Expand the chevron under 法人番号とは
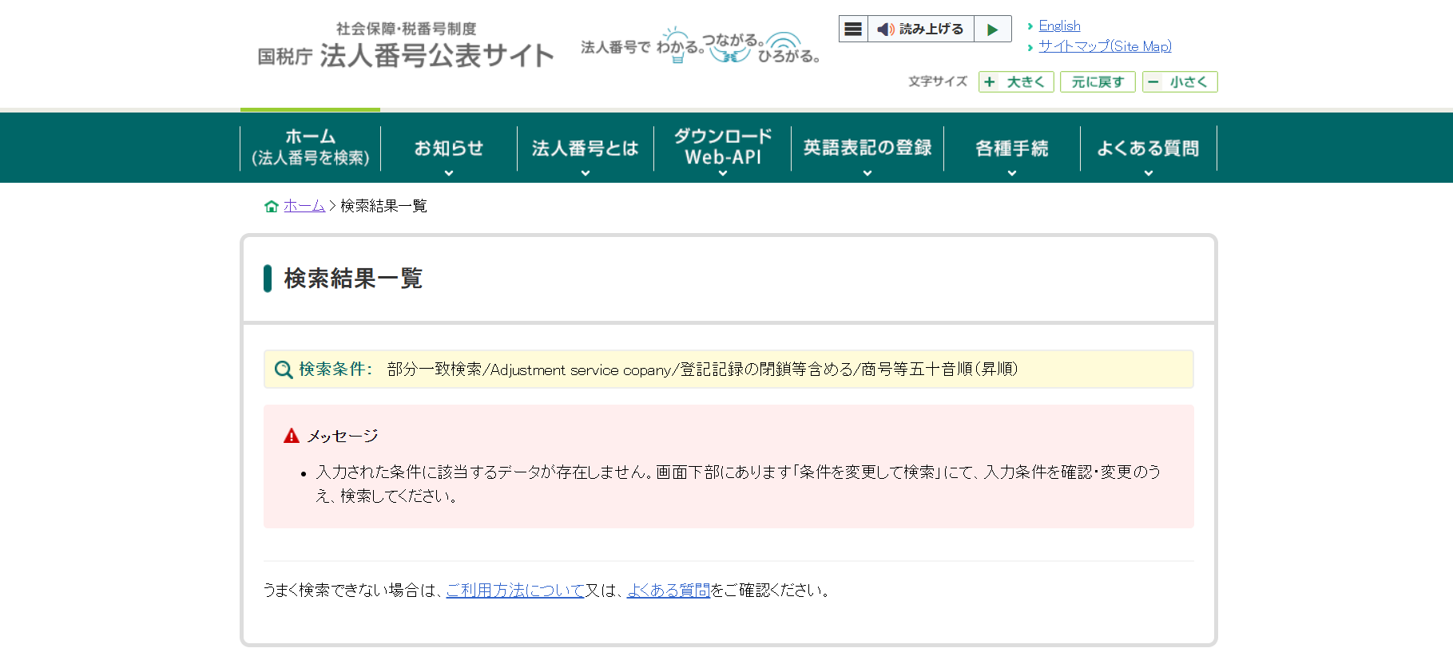This screenshot has height=656, width=1453. point(586,173)
